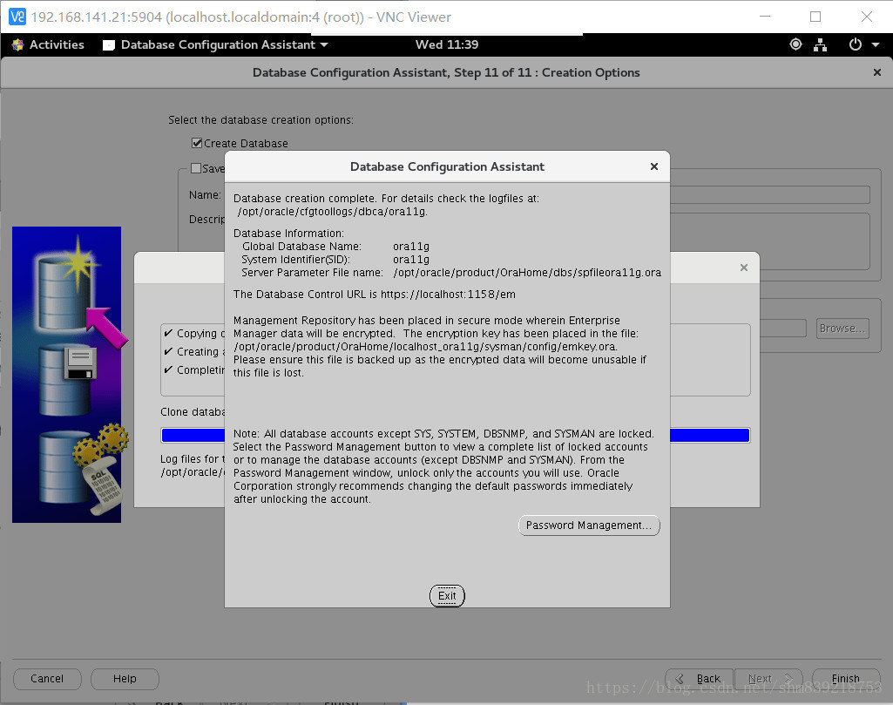Screen dimensions: 893x705
Task: Close the Creation Options main window
Action: pyautogui.click(x=877, y=72)
